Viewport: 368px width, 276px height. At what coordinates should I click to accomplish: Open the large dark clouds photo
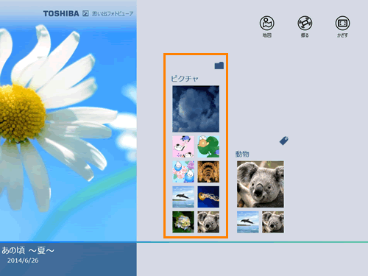[x=196, y=109]
